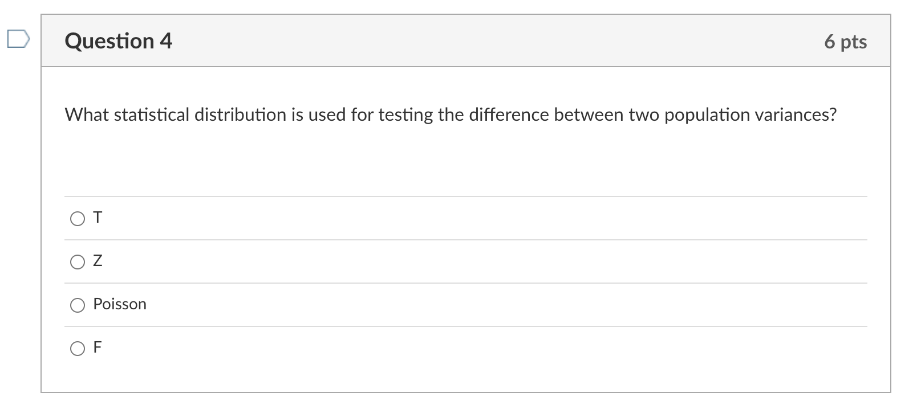Click the word "statistical" in the question

151,115
